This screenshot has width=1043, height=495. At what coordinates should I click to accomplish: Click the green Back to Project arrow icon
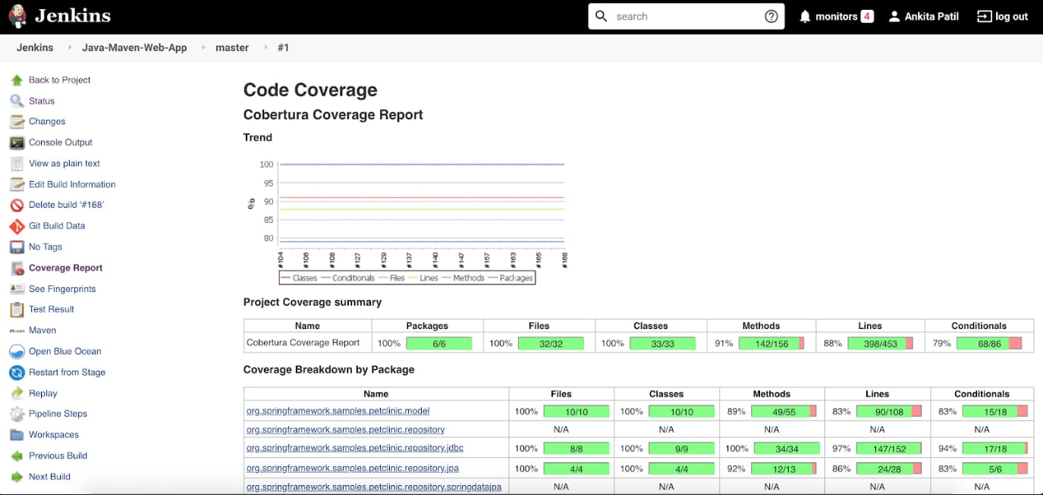click(17, 80)
